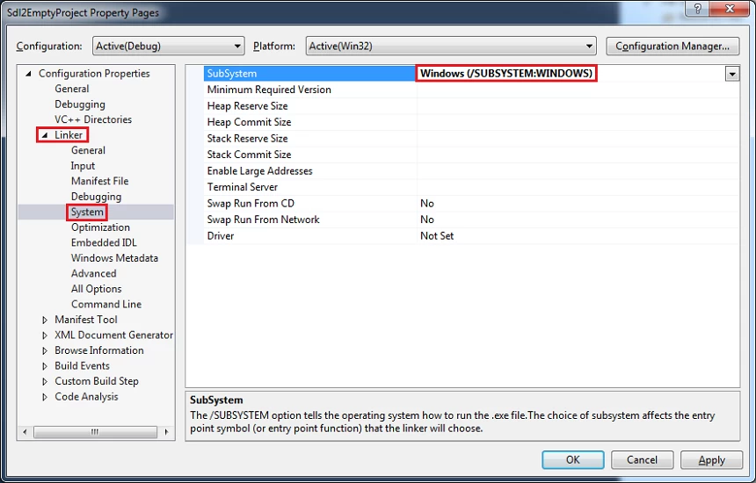Viewport: 756px width, 483px height.
Task: Collapse the Configuration Properties node
Action: pyautogui.click(x=29, y=74)
